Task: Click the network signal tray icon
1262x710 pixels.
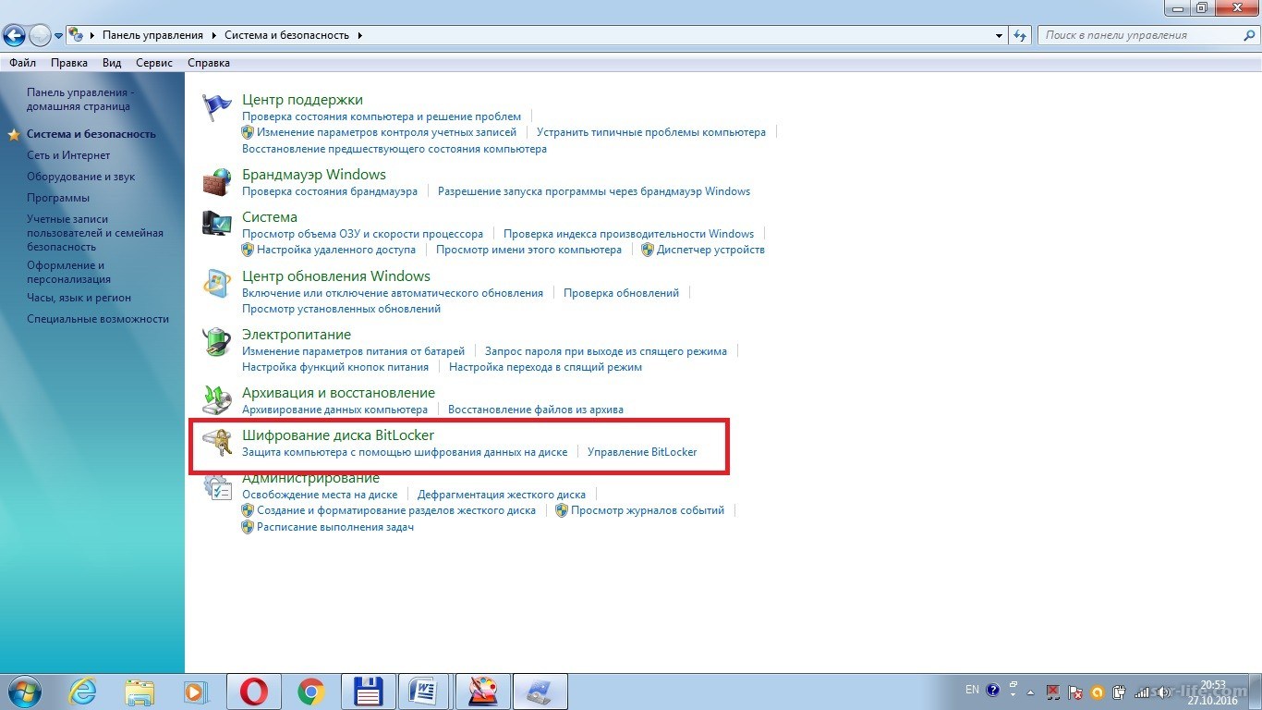Action: (x=1144, y=692)
